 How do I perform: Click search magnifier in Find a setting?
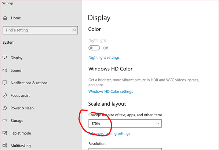pos(74,30)
